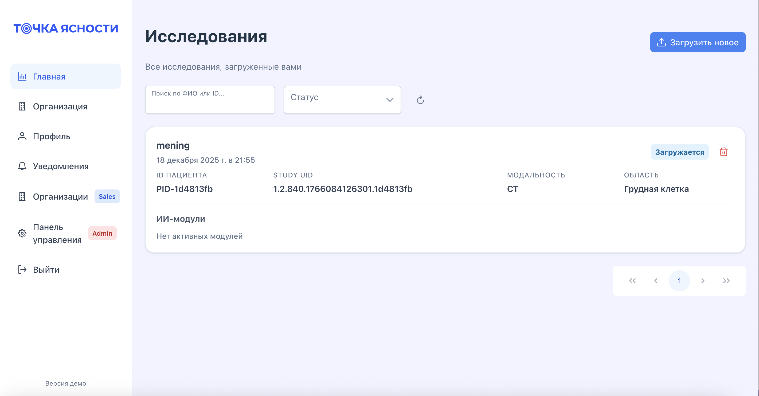Screen dimensions: 759x396
Task: Click the Sales badge
Action: pos(107,196)
